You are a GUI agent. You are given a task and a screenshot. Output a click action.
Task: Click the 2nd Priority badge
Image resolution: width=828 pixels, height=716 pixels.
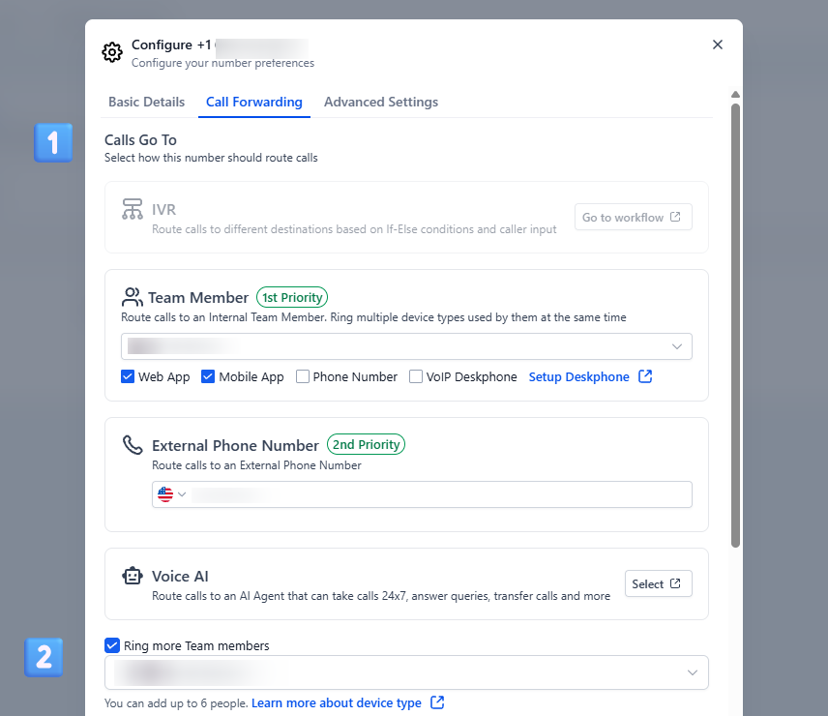[x=366, y=444]
